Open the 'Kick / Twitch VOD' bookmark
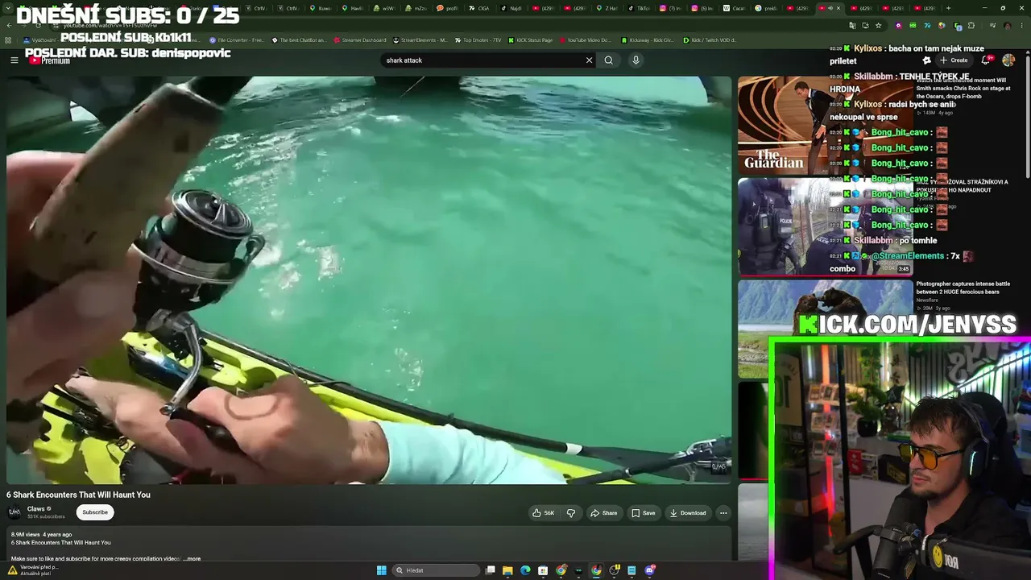1031x580 pixels. pos(708,39)
